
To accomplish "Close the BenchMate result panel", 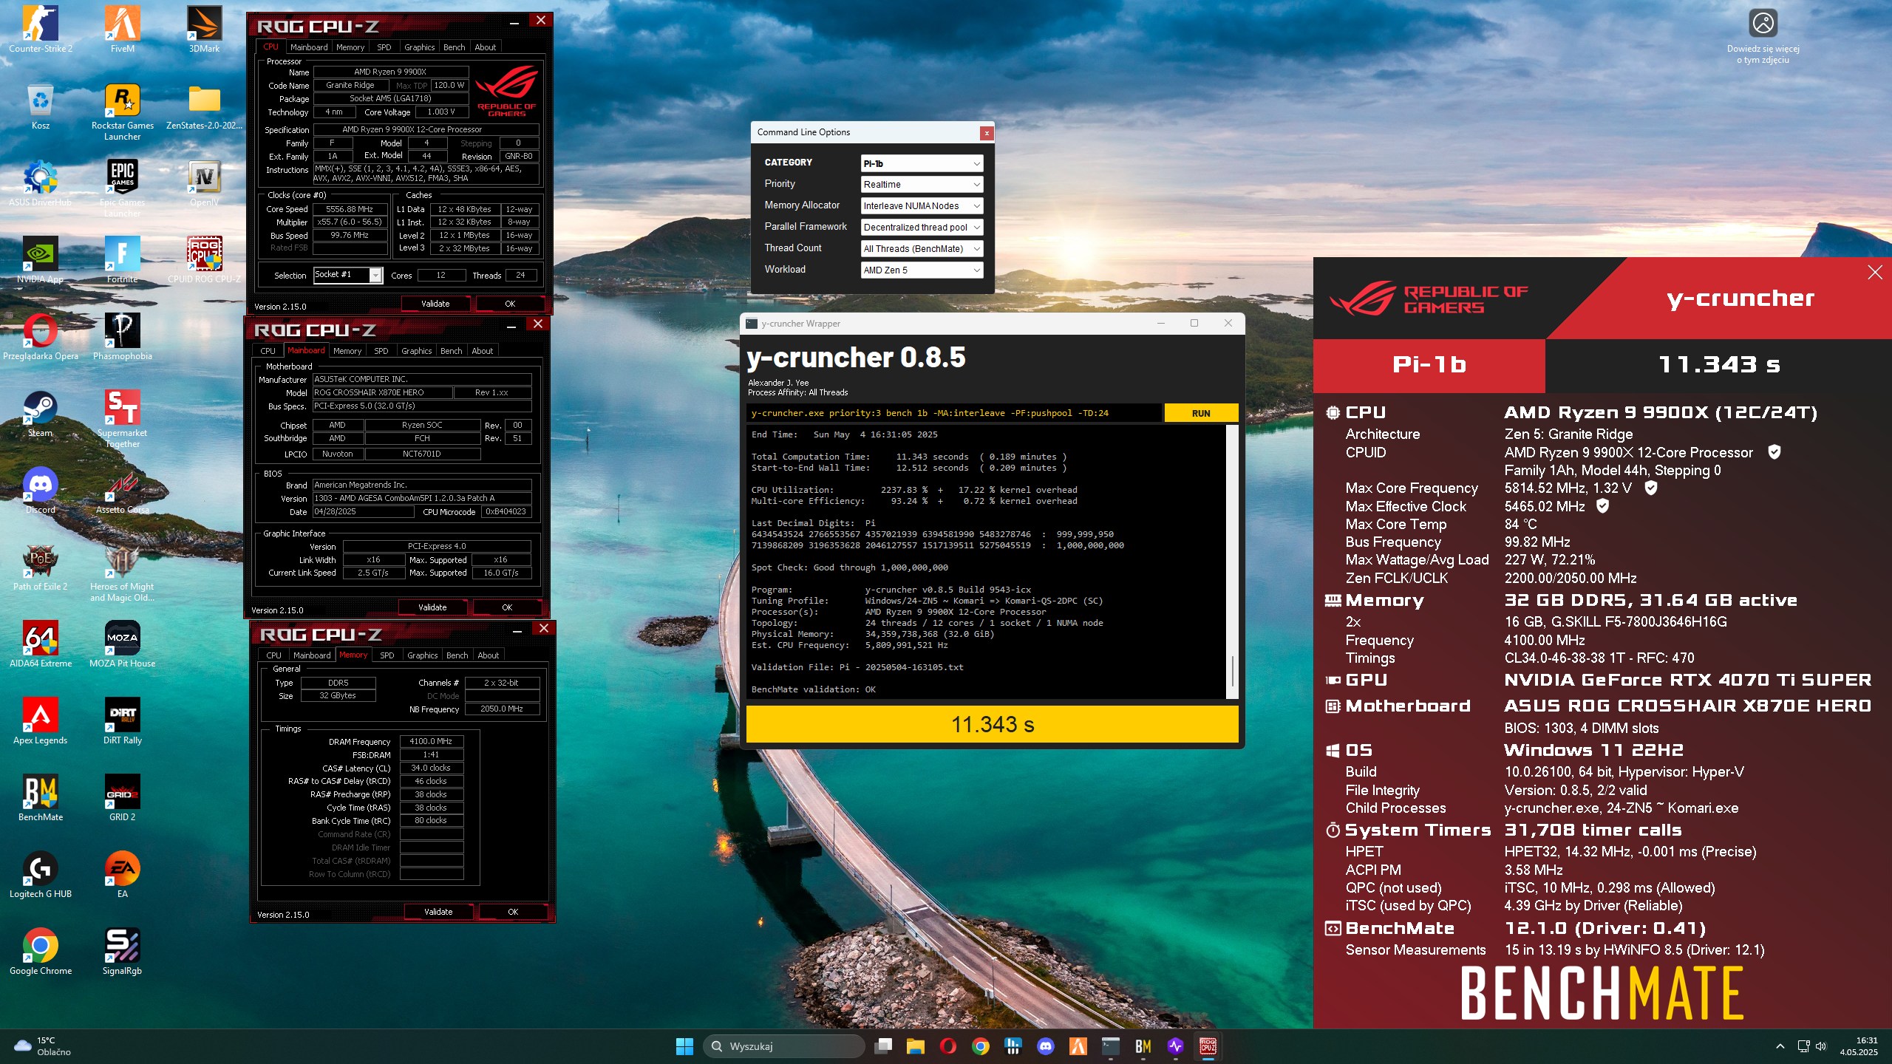I will point(1875,273).
